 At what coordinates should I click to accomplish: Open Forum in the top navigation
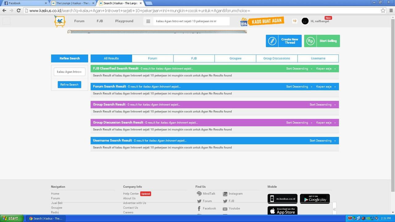coord(79,21)
